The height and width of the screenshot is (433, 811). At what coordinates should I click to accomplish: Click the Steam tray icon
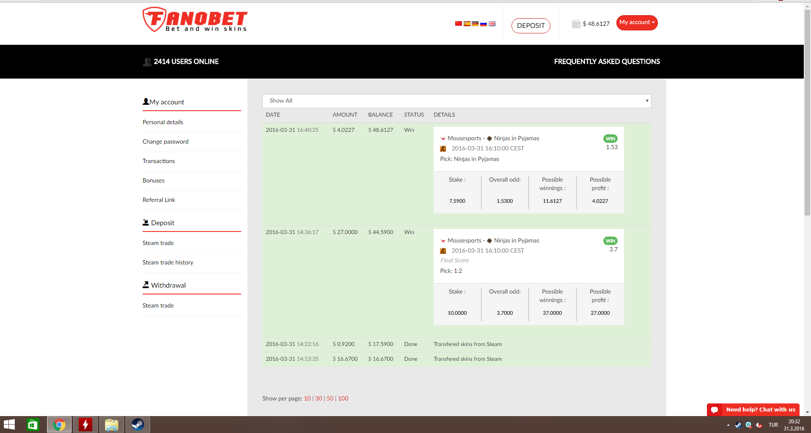point(738,425)
